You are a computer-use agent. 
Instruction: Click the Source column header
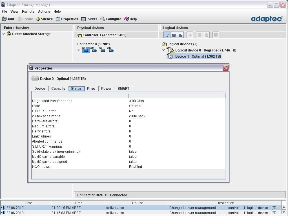[x=138, y=203]
